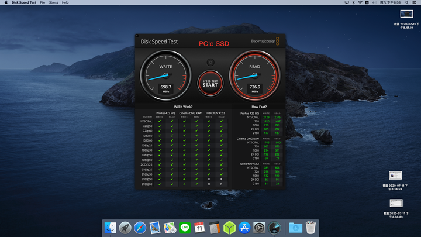Click Cinema DNG RAW column header in Will It Work
421x237 pixels.
pos(191,113)
